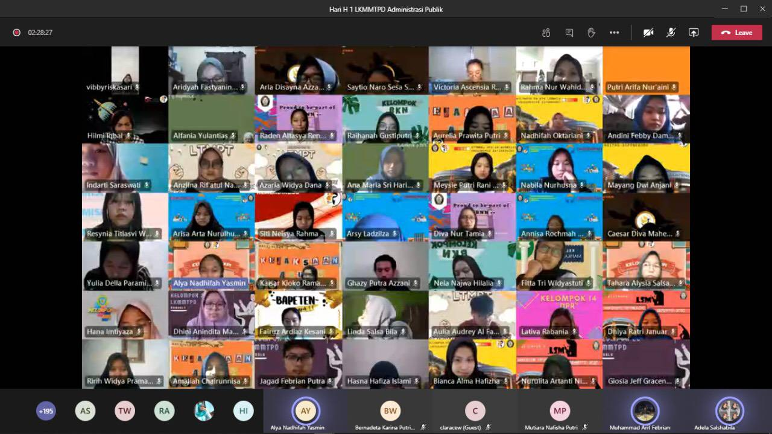This screenshot has width=772, height=434.
Task: Click the Putri Arifa Nur'aini orange tile
Action: 646,70
